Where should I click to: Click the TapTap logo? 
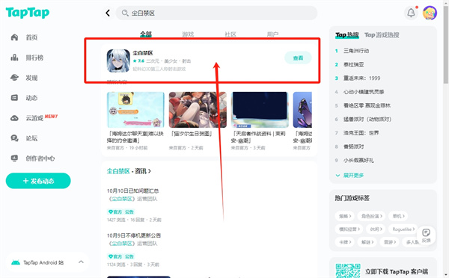click(28, 13)
